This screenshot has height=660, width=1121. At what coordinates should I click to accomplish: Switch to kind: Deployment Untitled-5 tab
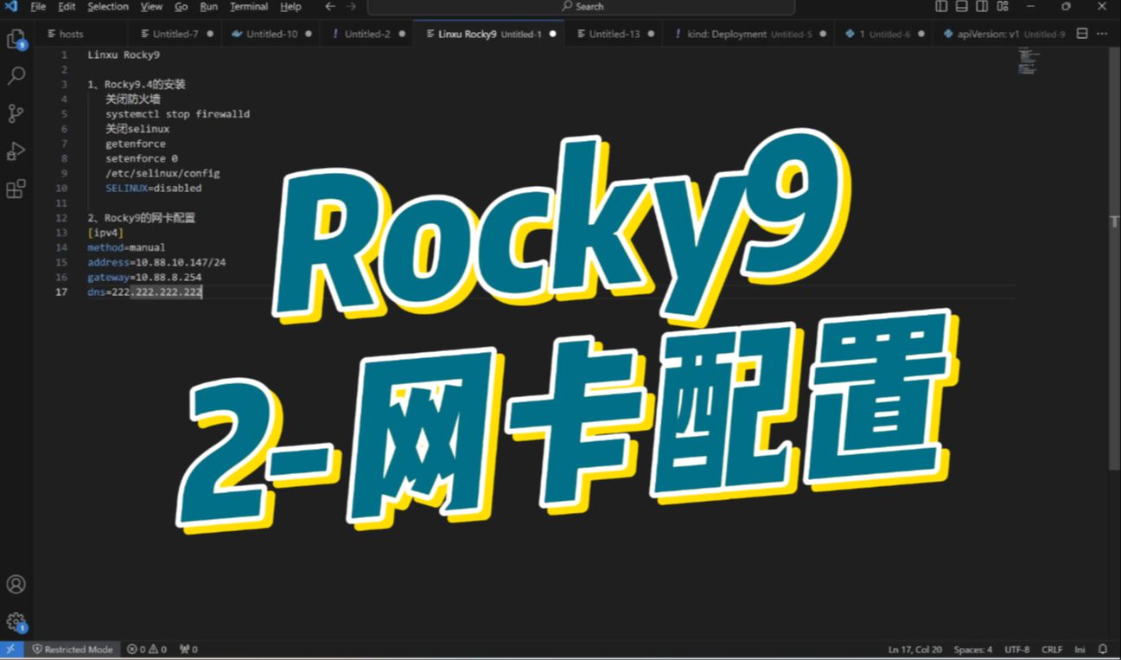749,34
